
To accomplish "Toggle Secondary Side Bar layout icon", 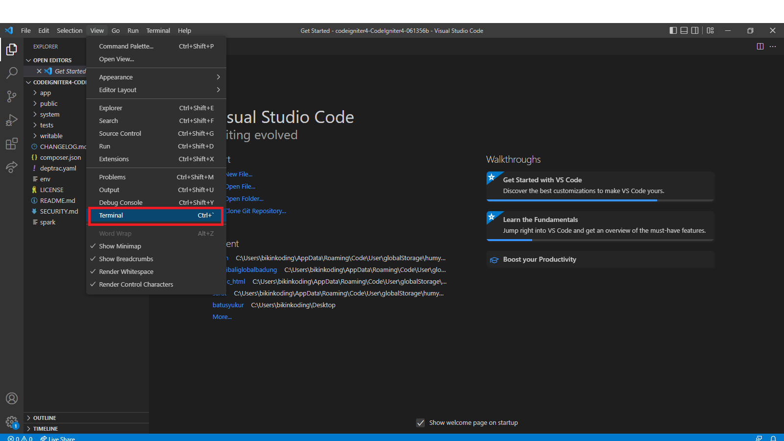I will (695, 30).
